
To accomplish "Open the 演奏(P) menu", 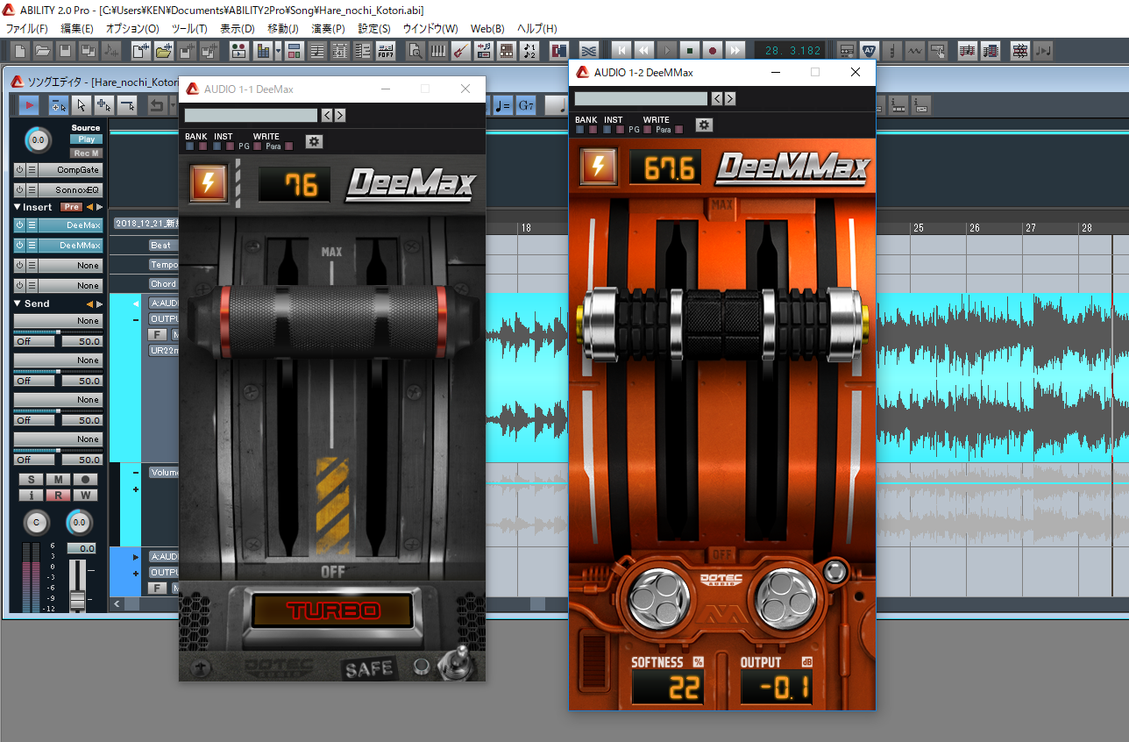I will (329, 29).
